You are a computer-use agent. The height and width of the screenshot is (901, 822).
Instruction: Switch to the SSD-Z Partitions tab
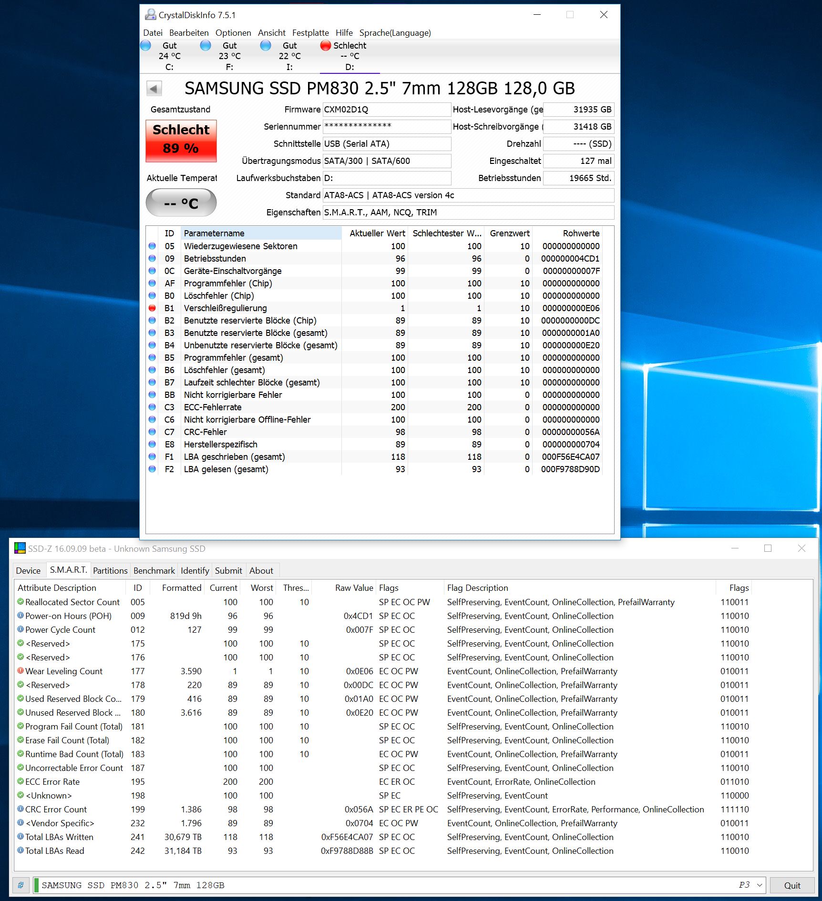tap(110, 570)
